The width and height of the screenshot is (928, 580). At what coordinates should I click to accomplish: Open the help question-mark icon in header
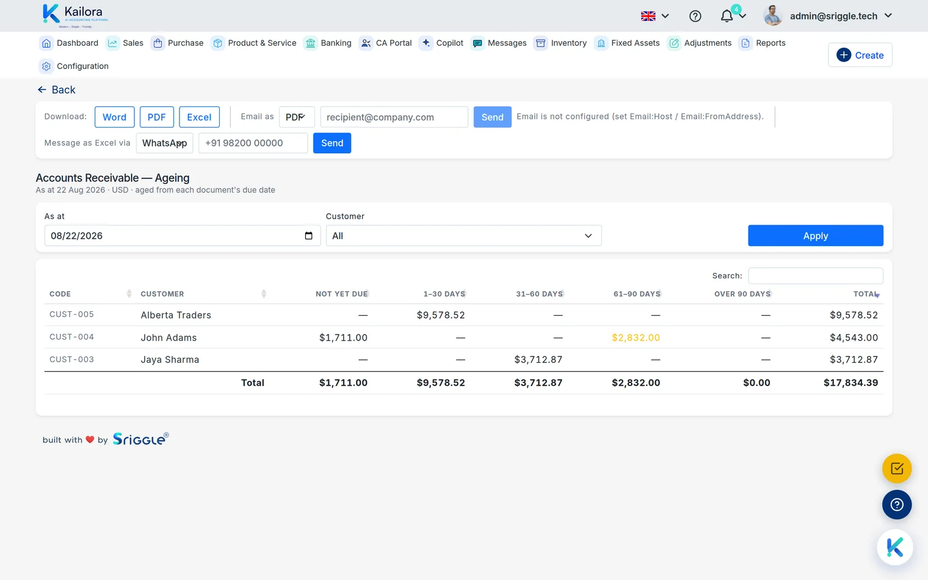click(x=695, y=16)
